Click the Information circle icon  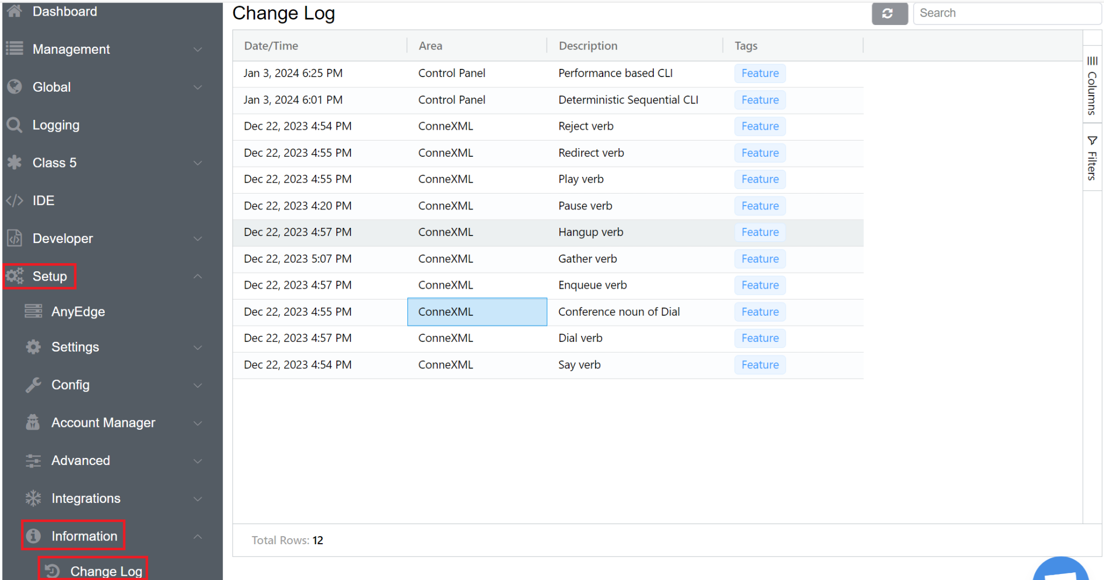[x=33, y=536]
